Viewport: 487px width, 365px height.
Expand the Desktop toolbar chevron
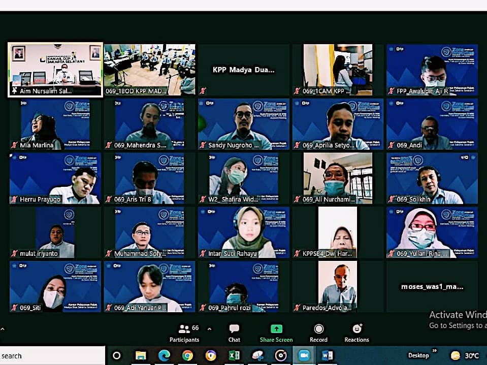(435, 351)
